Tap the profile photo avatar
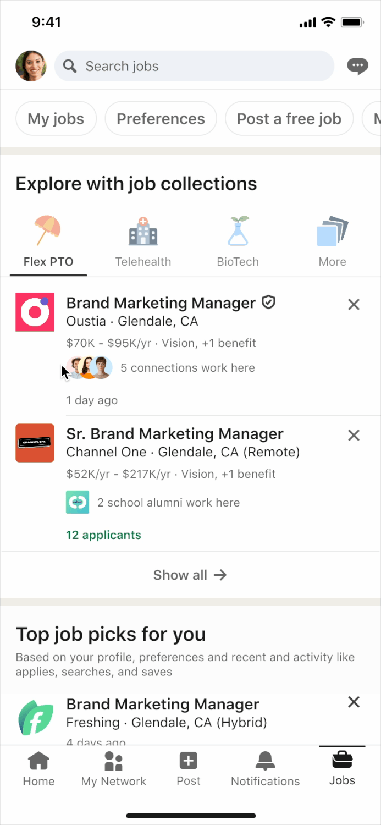 click(31, 67)
